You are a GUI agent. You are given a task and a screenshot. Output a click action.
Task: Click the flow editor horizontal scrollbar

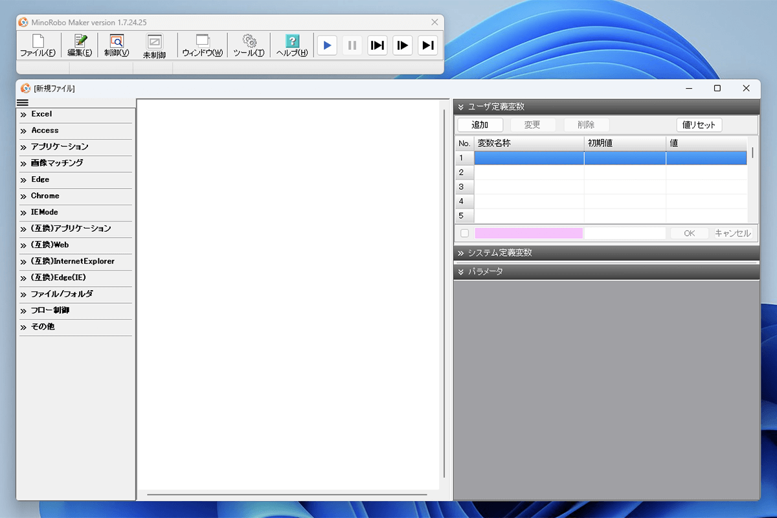287,495
